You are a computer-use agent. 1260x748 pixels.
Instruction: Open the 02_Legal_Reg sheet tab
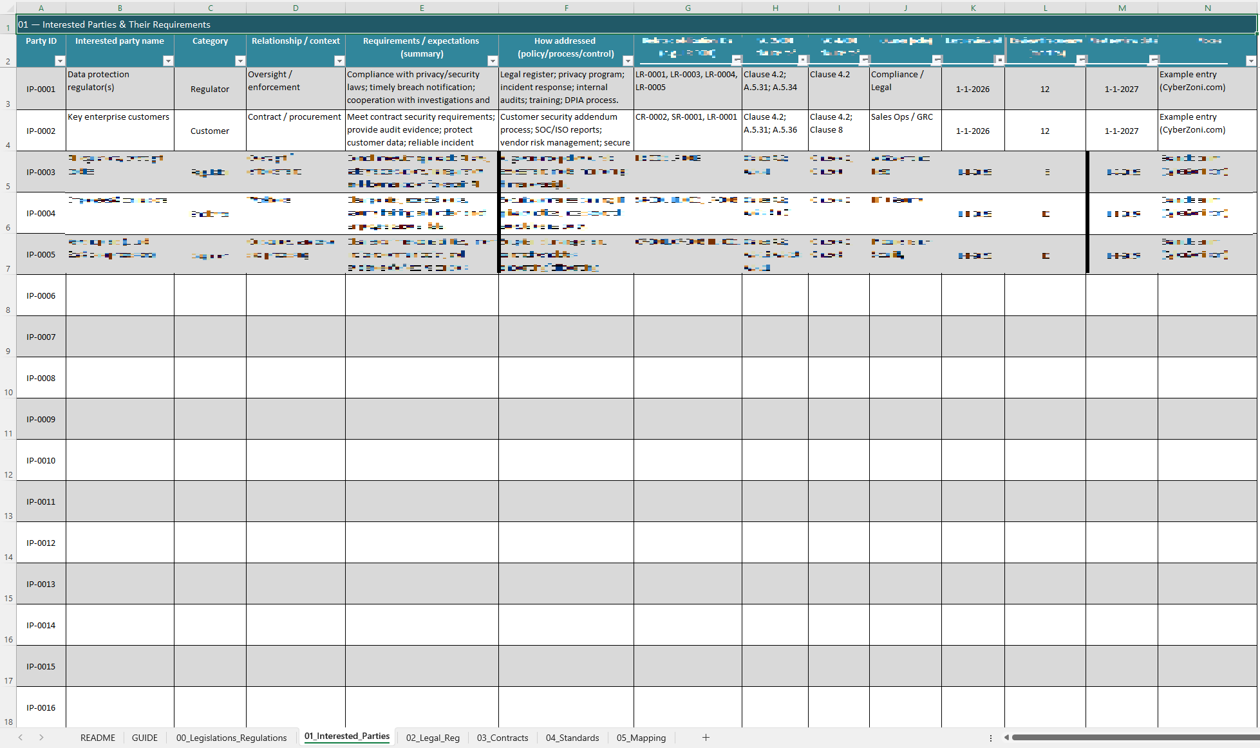point(433,738)
